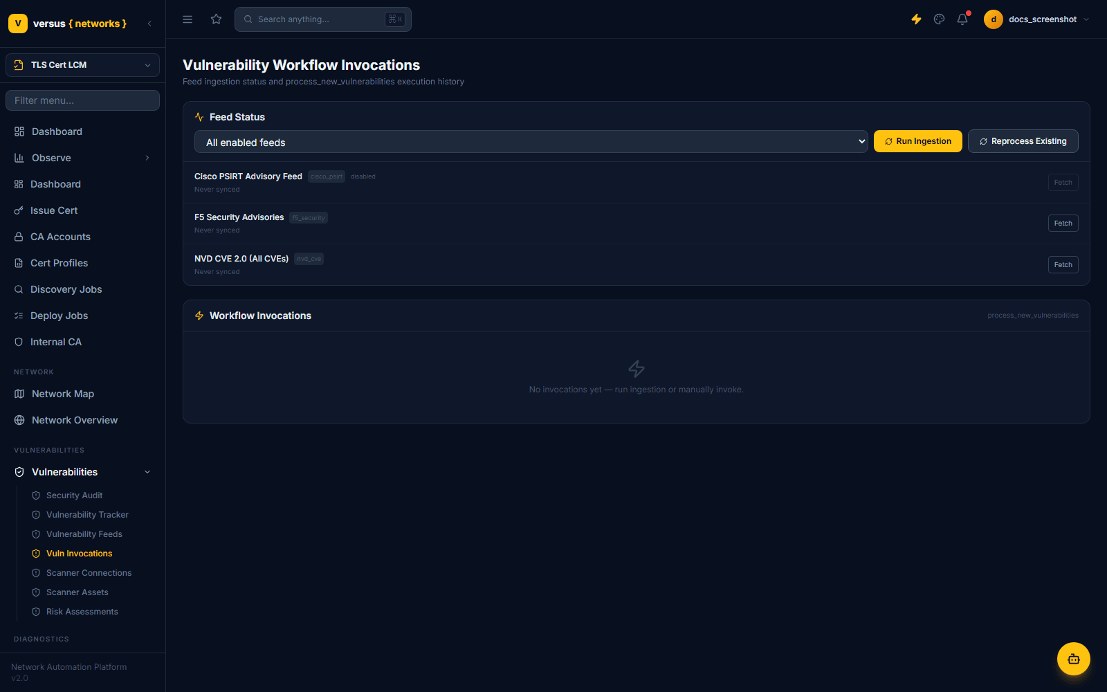Focus the Search anything field
Screen dimensions: 1107x692
click(323, 19)
